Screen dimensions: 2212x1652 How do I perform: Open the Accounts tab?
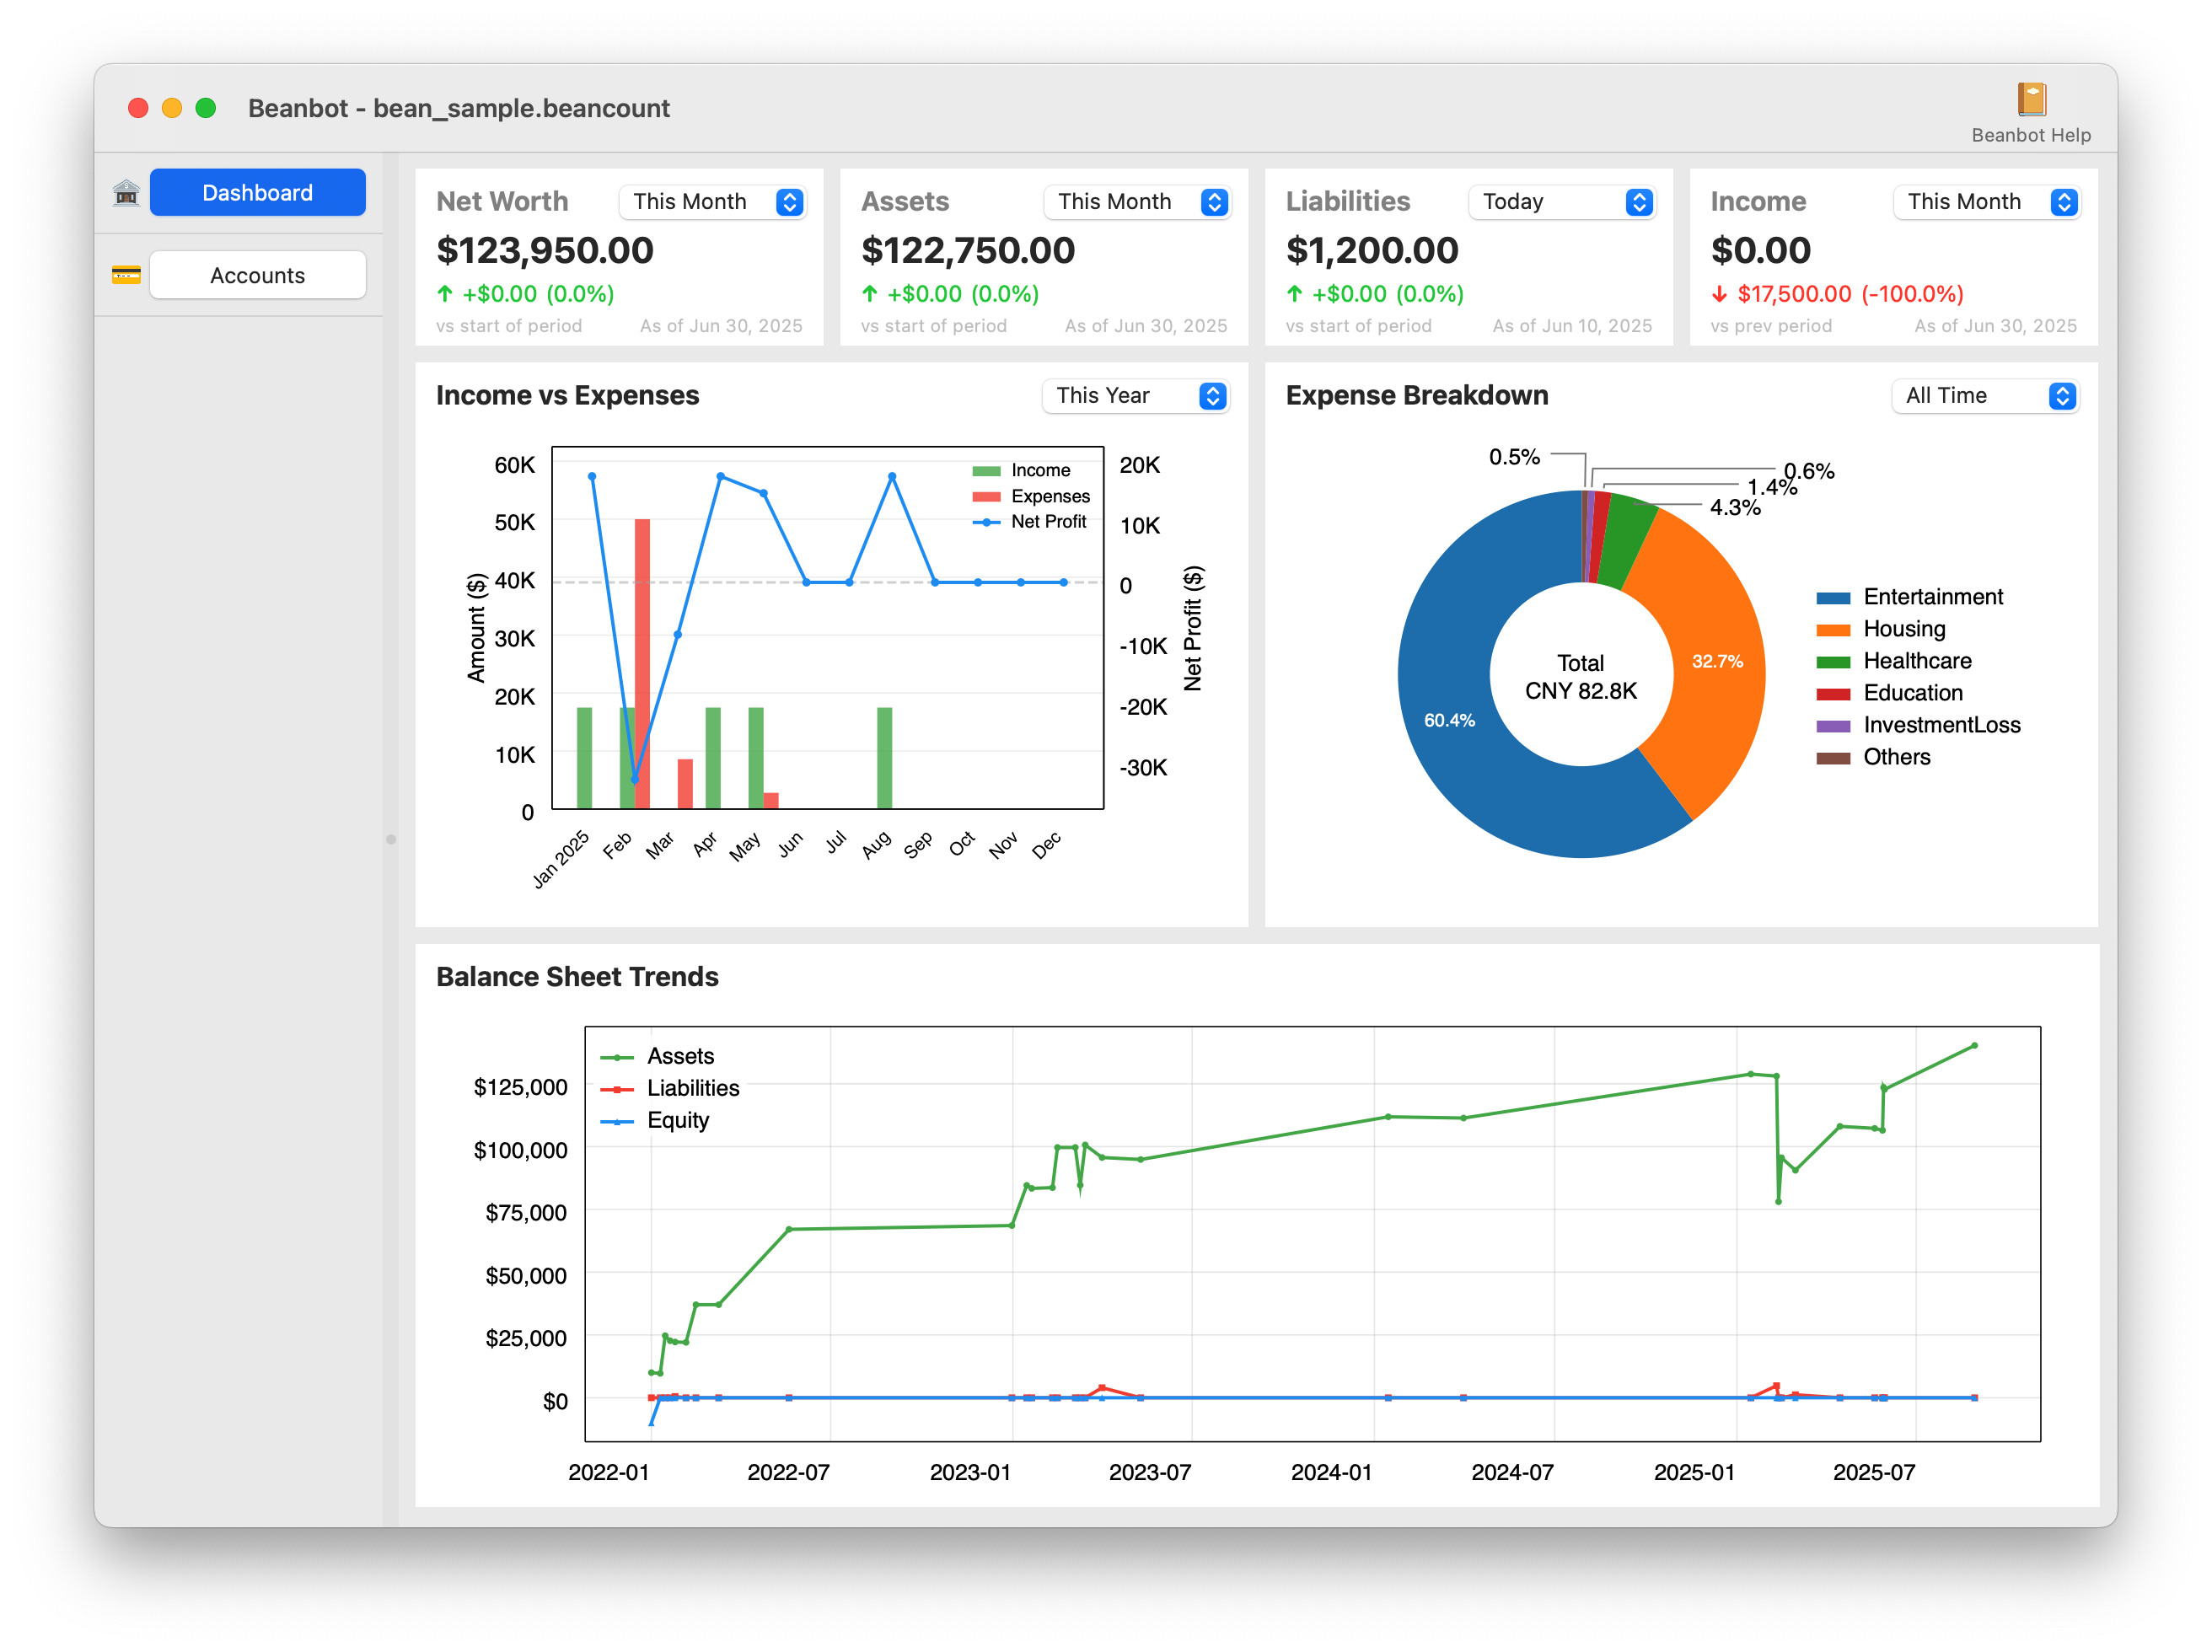pyautogui.click(x=257, y=275)
